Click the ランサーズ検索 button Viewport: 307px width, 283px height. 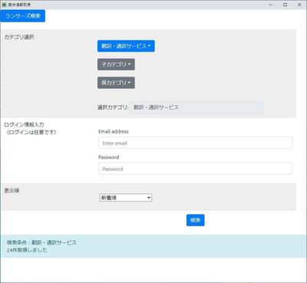pos(23,16)
